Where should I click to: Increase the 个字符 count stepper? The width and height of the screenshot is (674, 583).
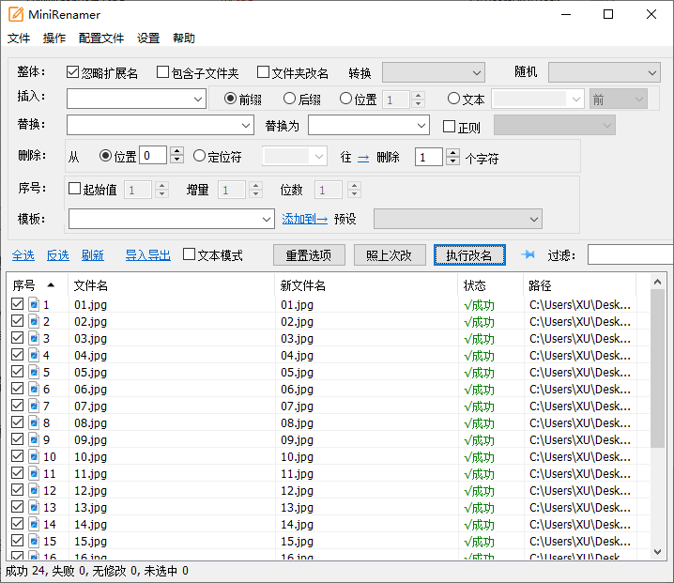point(452,152)
